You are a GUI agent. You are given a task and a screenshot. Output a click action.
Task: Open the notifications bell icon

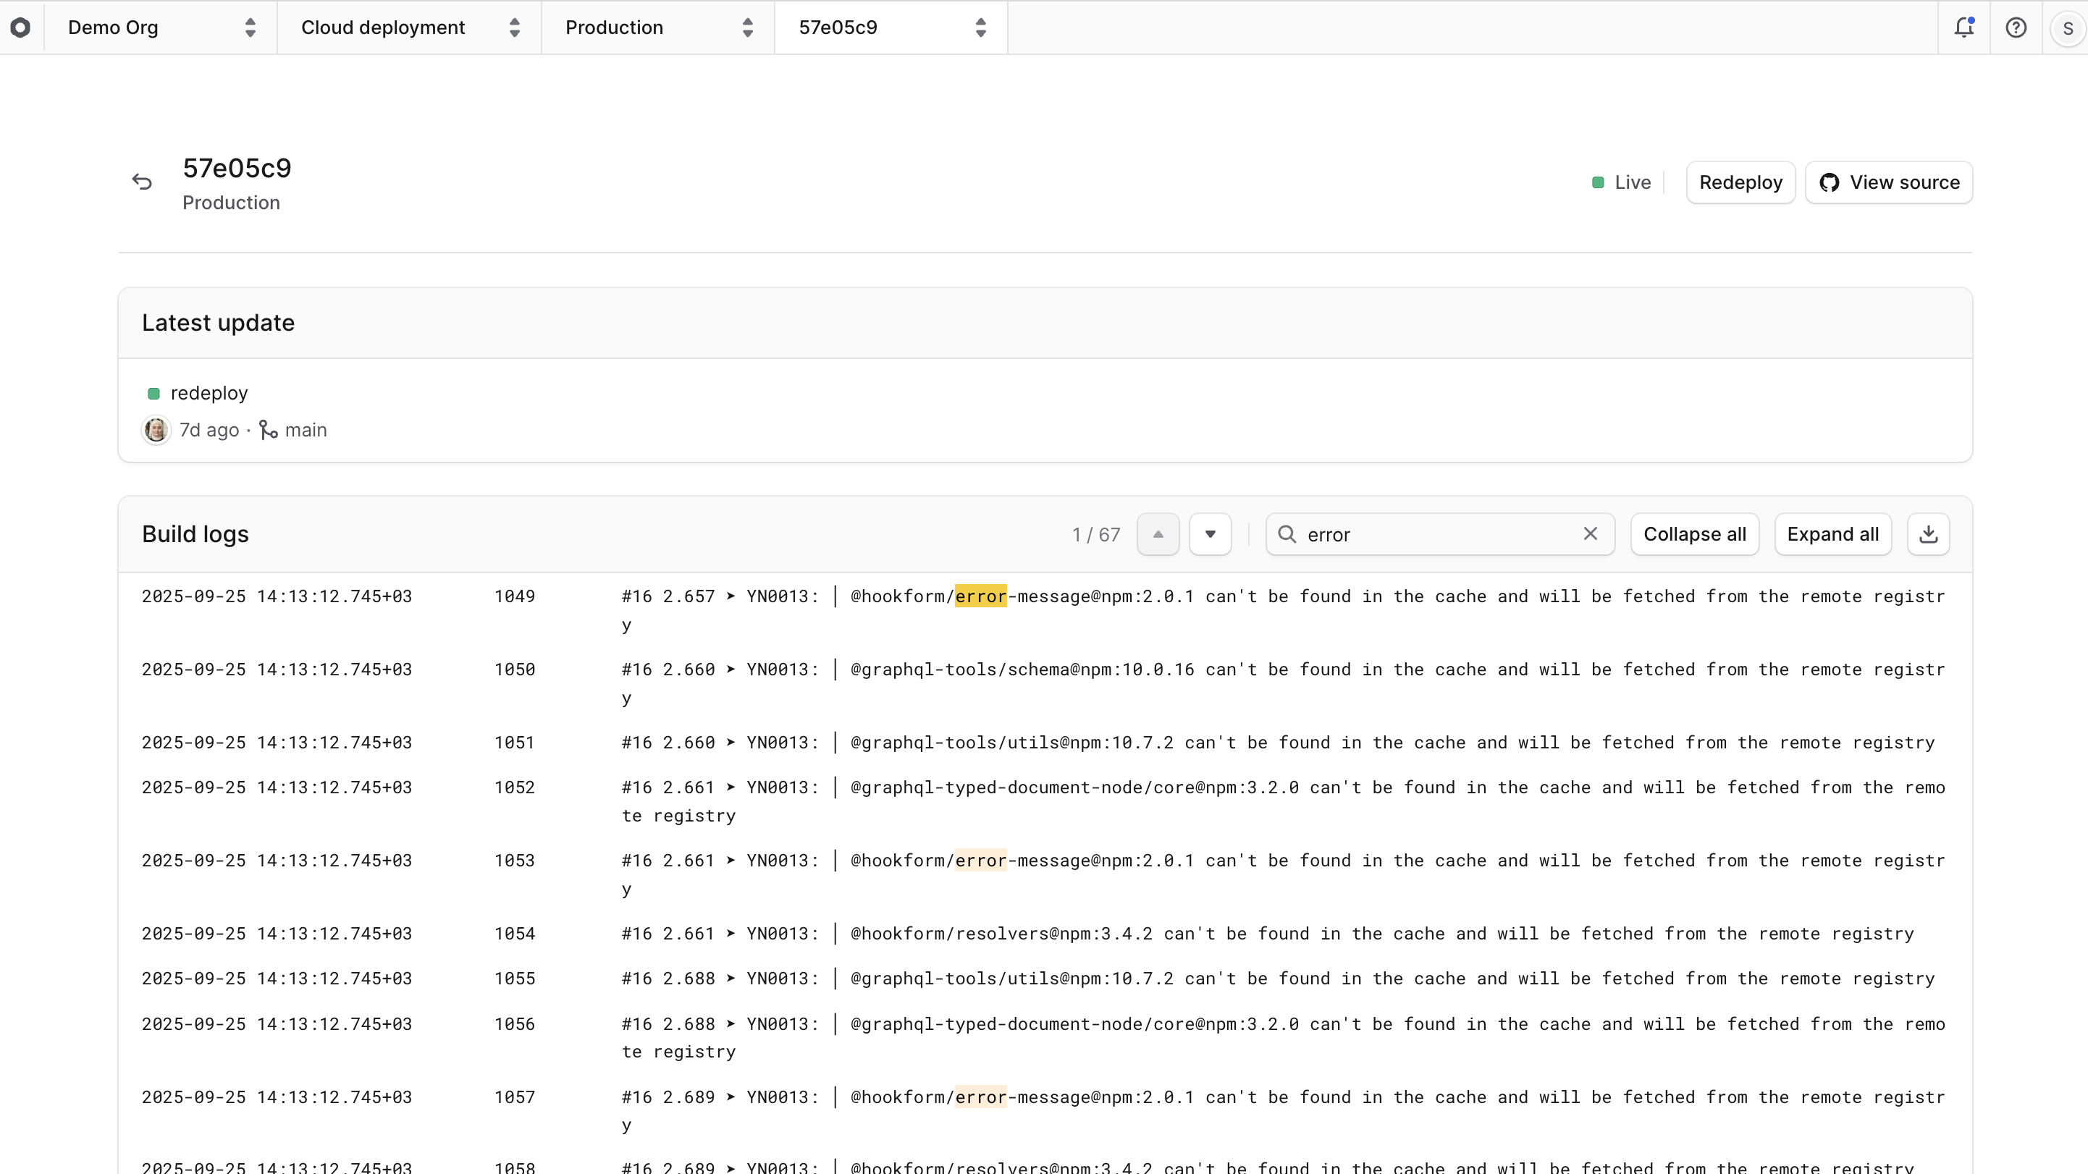click(x=1964, y=27)
